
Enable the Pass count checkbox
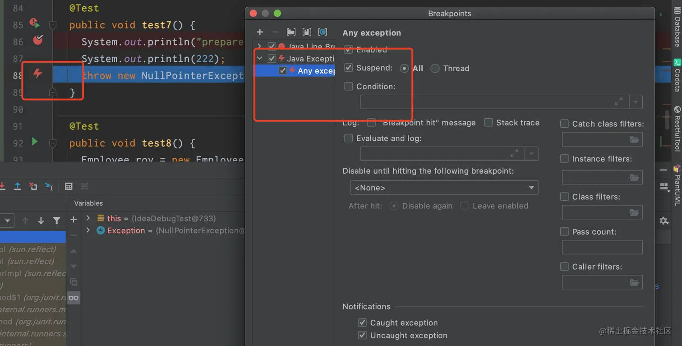564,231
